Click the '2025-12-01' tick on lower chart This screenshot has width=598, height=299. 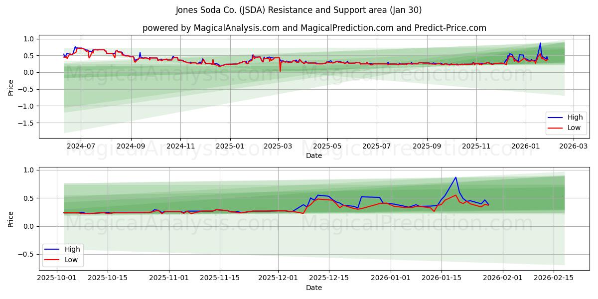pos(278,279)
